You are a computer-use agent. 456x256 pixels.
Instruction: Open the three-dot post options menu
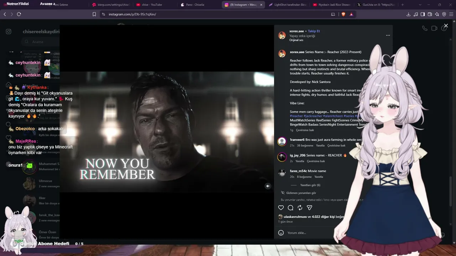[x=388, y=36]
